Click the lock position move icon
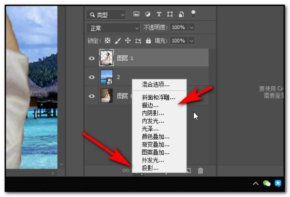This screenshot has height=197, width=290. [128, 41]
